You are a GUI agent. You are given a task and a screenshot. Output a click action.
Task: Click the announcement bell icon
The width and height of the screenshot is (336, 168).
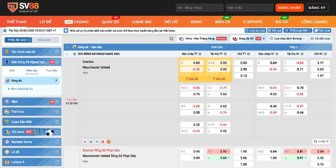(66, 31)
